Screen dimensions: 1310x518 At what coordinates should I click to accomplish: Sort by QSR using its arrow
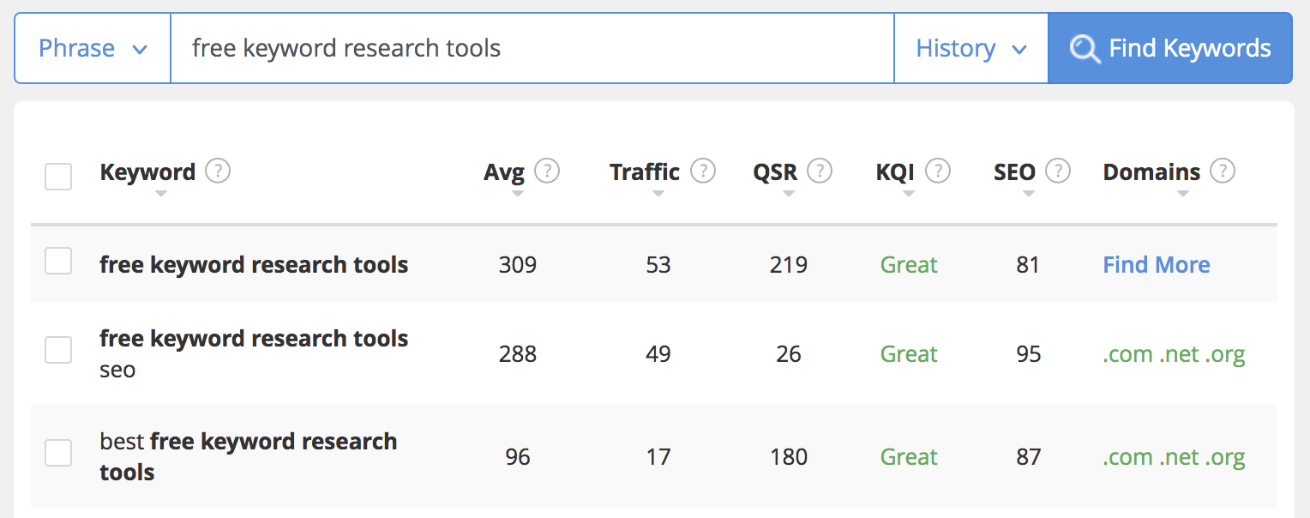[x=788, y=194]
